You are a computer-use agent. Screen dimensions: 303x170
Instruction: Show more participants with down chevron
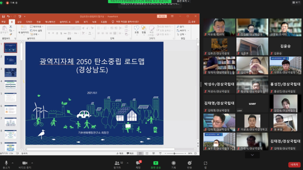pyautogui.click(x=252, y=155)
